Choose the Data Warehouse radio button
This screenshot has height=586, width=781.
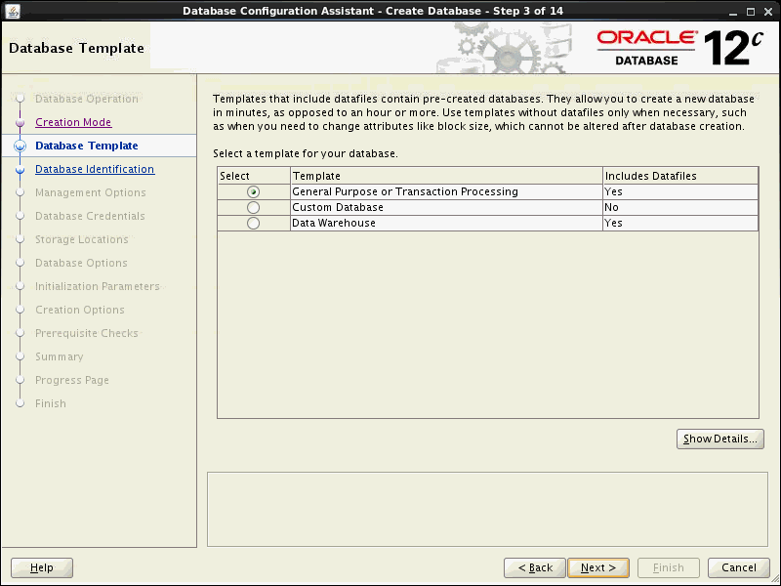pyautogui.click(x=253, y=223)
